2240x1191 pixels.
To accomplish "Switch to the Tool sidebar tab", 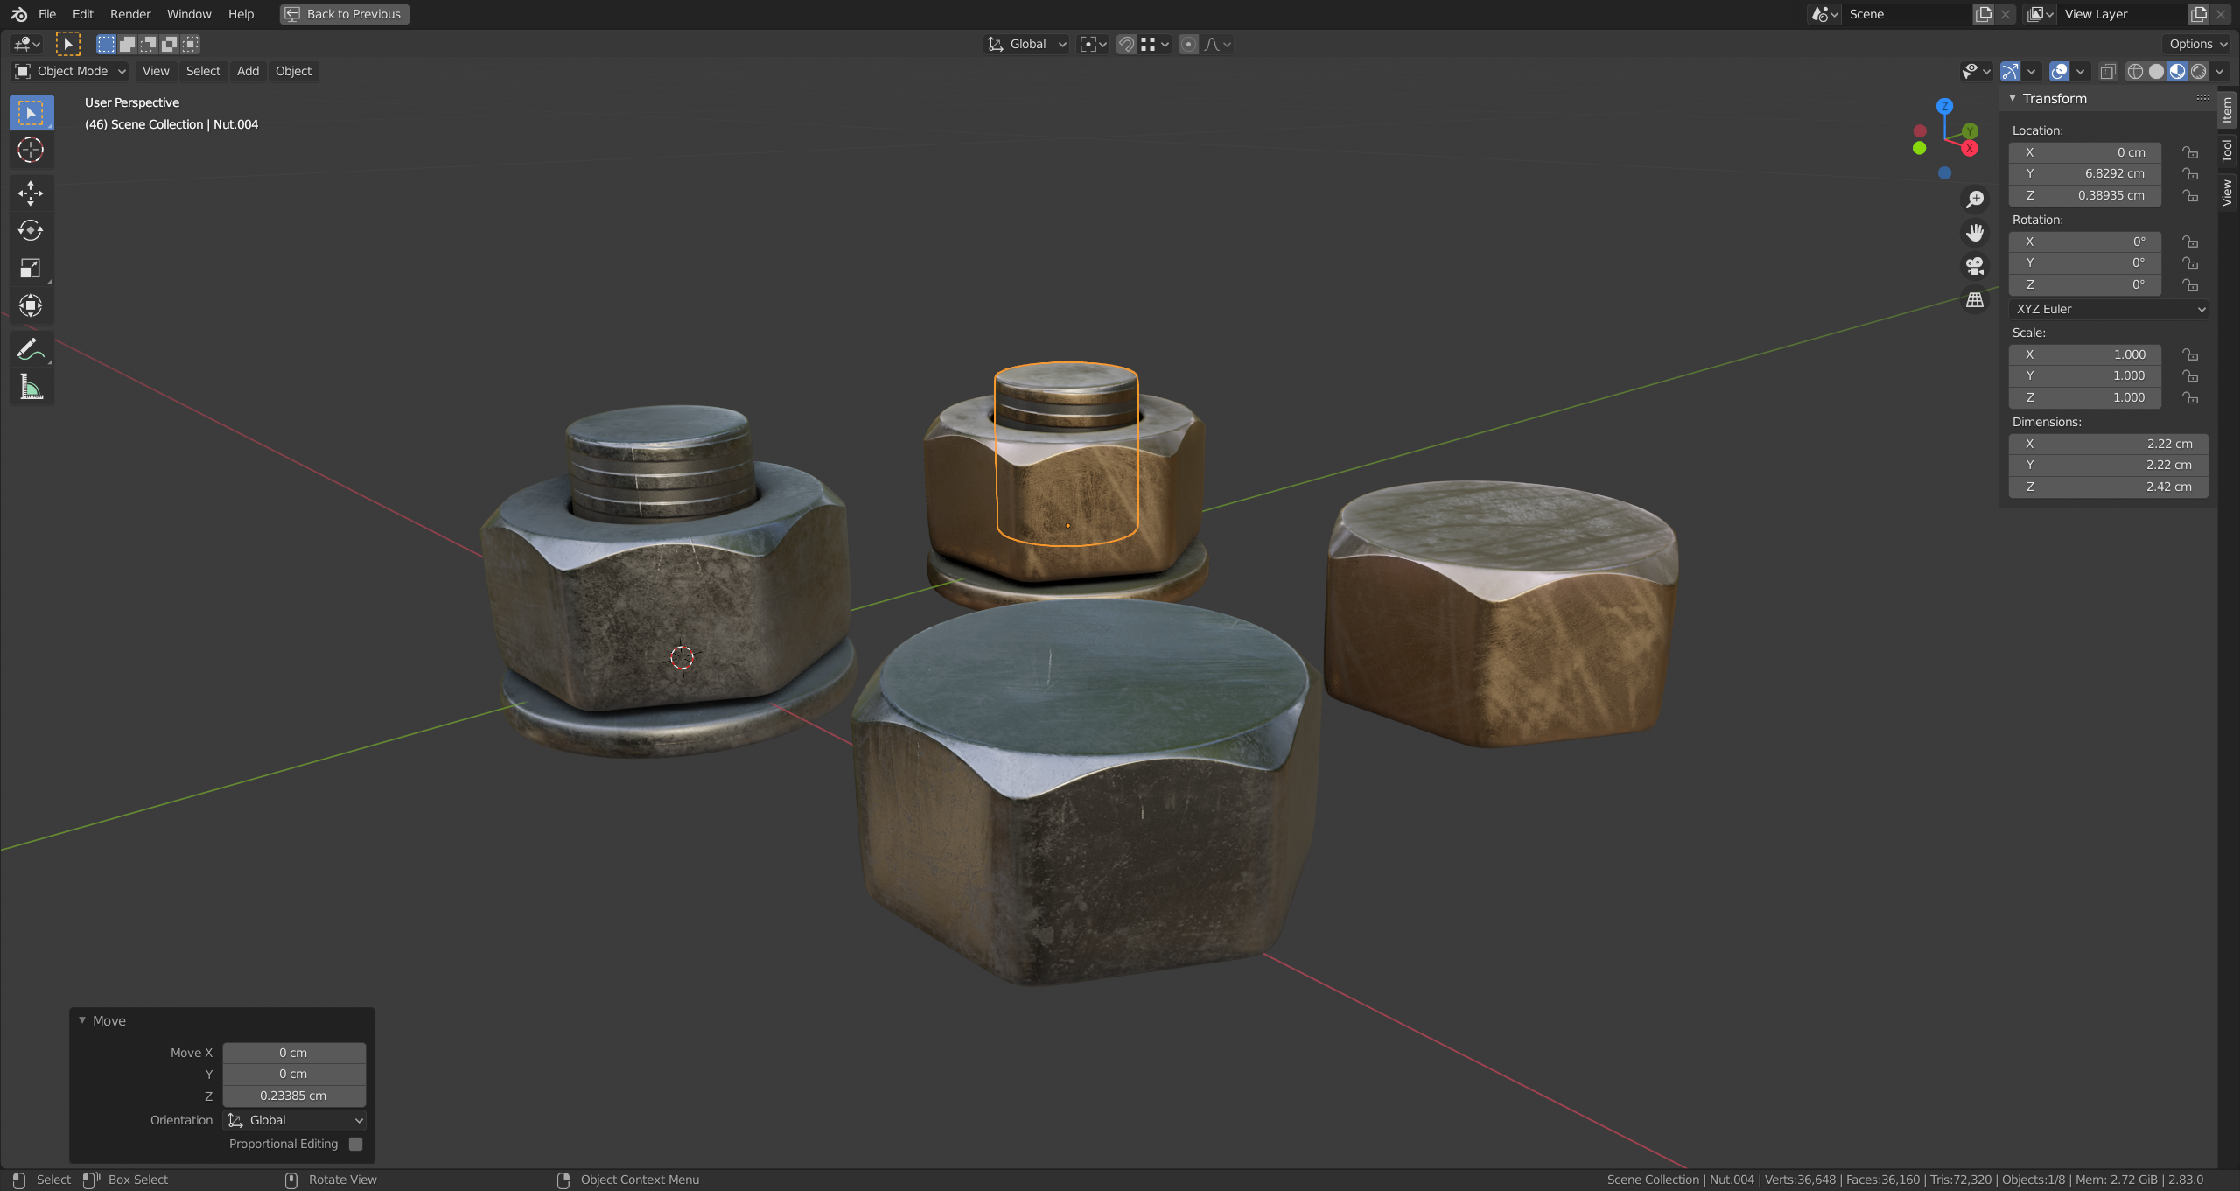I will point(2228,151).
